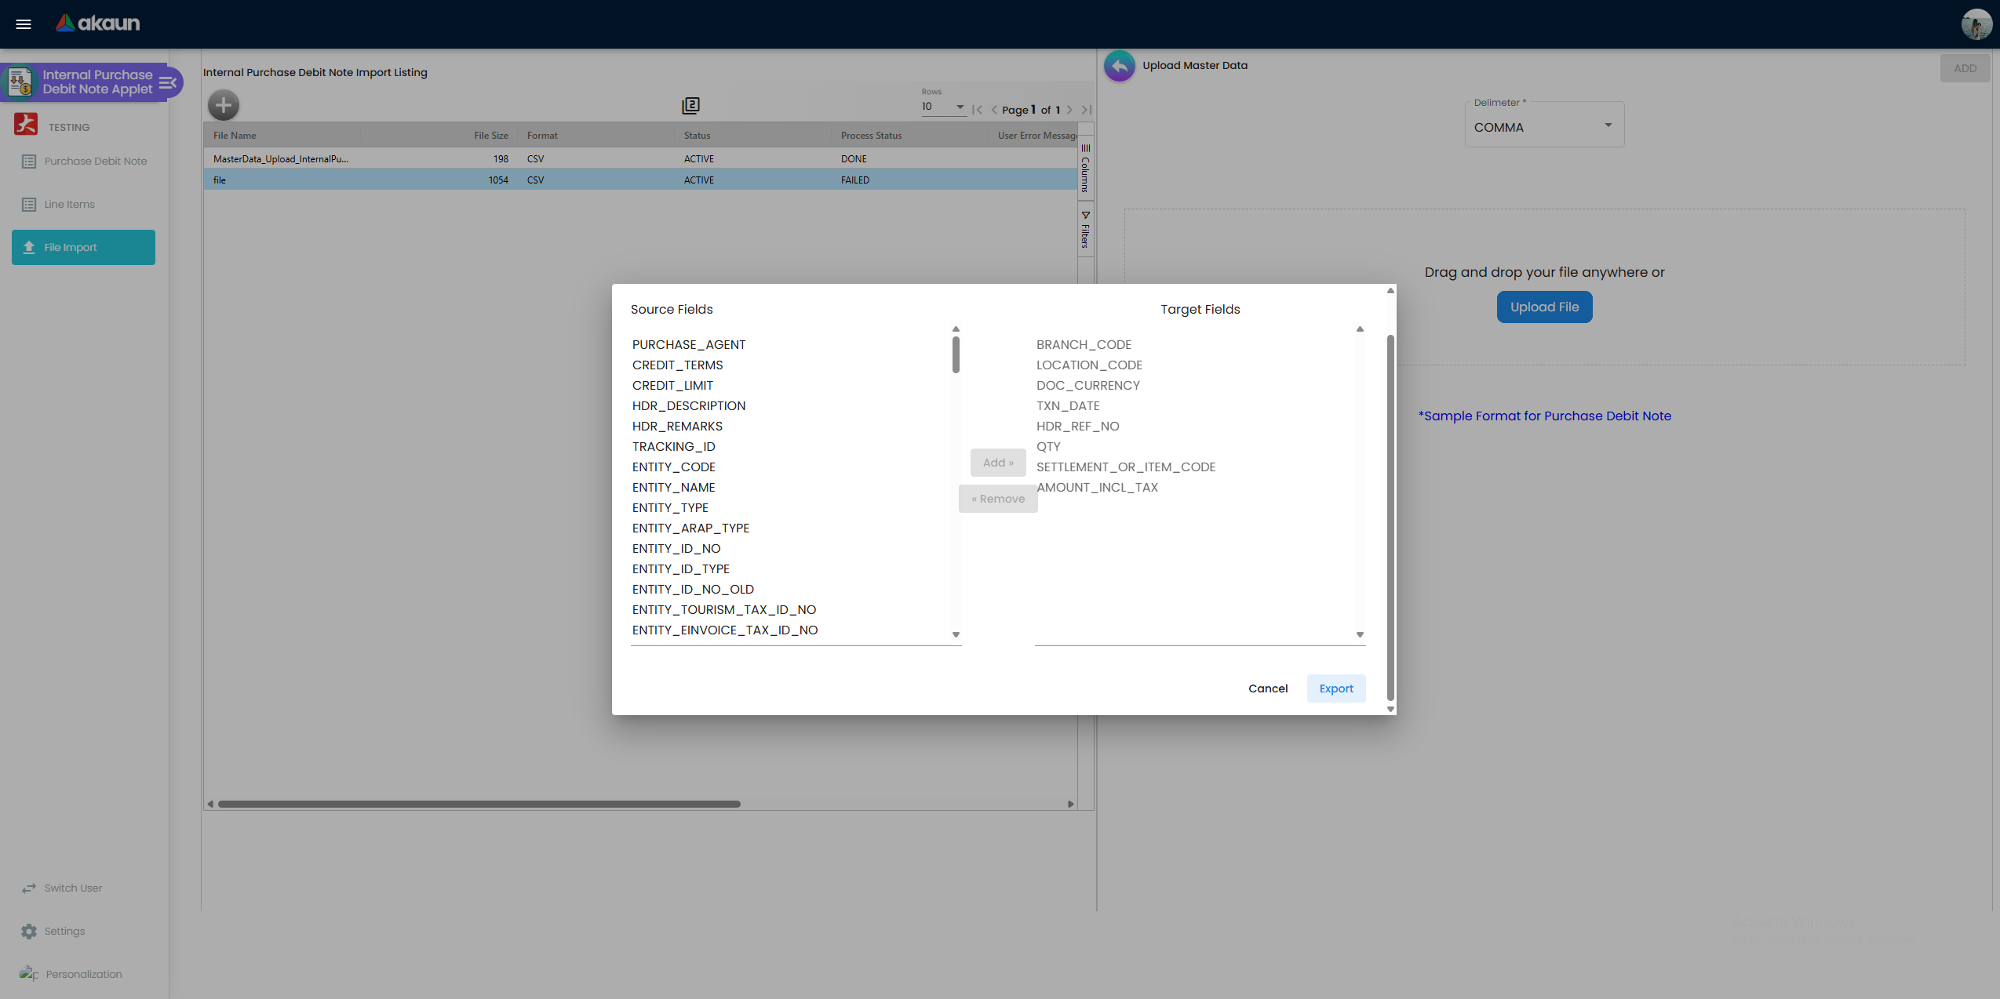
Task: Click Export in the dialog
Action: 1336,688
